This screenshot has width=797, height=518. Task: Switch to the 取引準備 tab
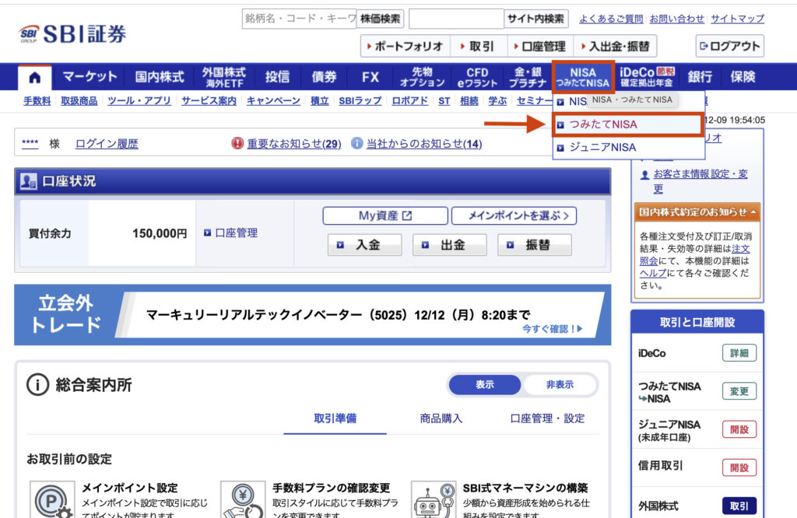[335, 418]
